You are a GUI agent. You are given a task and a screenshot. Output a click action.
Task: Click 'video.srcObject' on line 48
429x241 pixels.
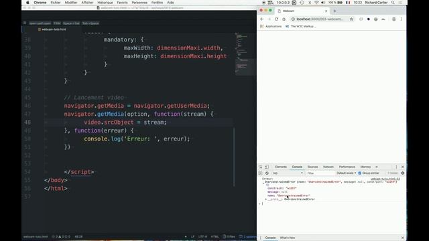(109, 122)
